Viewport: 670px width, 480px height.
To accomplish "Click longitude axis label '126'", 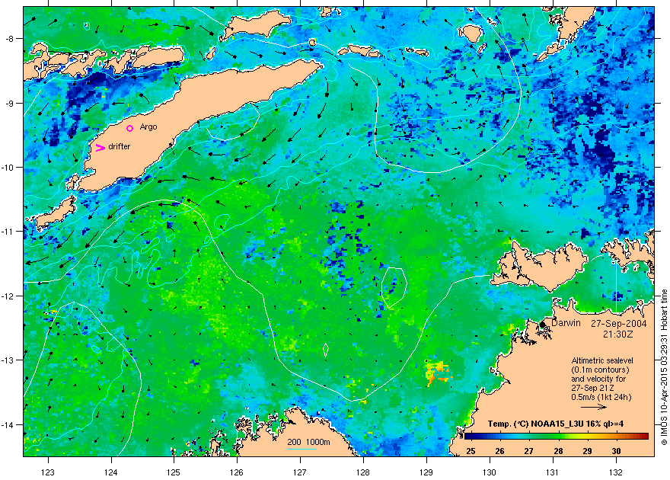I will 237,472.
